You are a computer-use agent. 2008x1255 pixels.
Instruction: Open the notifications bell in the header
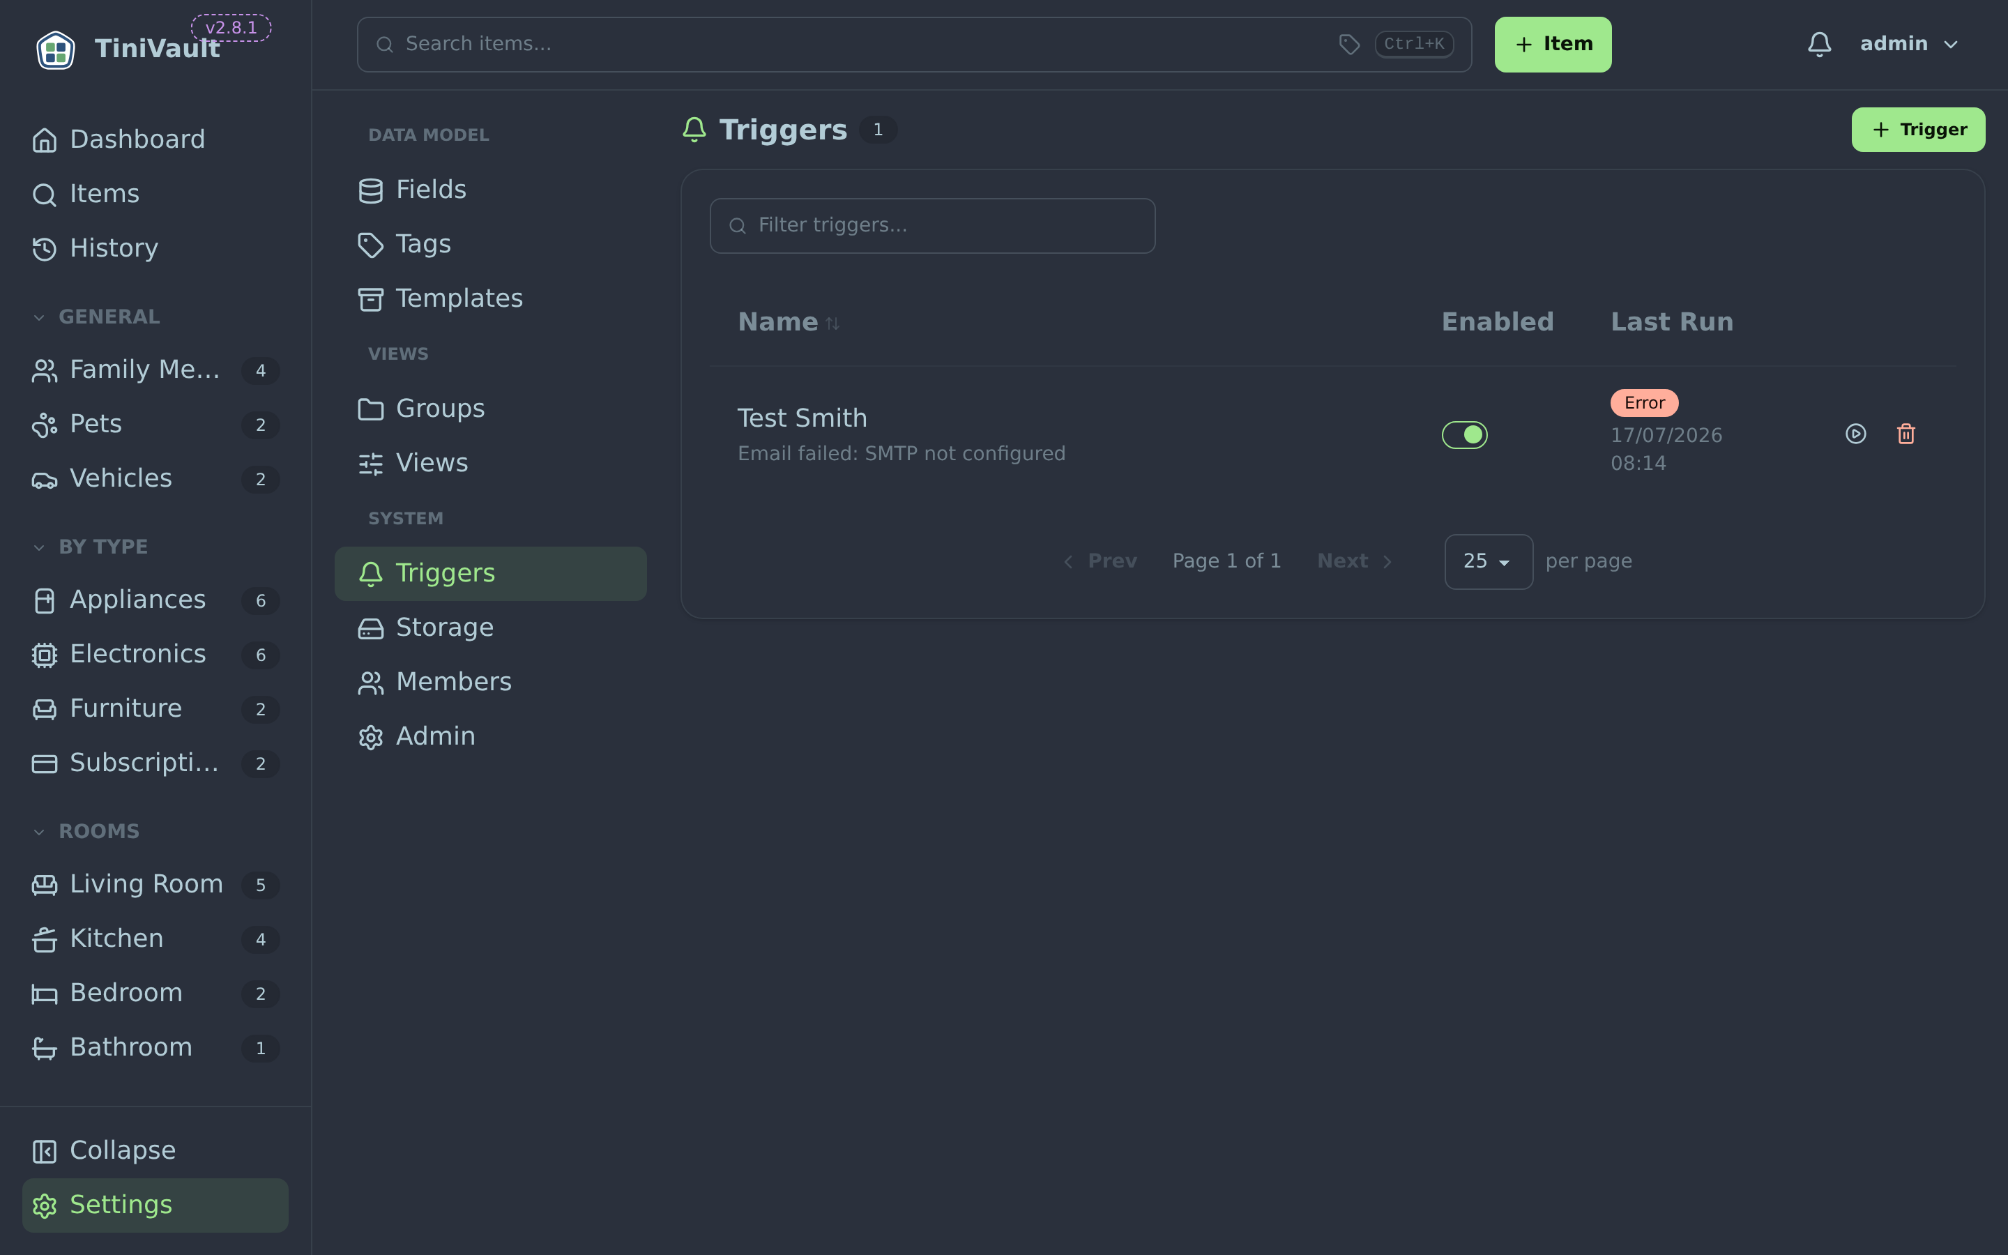coord(1819,44)
